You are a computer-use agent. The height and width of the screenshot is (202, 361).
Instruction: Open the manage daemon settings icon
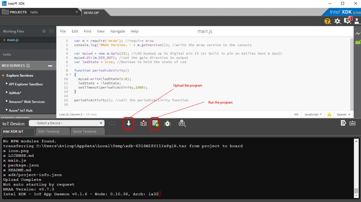coord(182,123)
